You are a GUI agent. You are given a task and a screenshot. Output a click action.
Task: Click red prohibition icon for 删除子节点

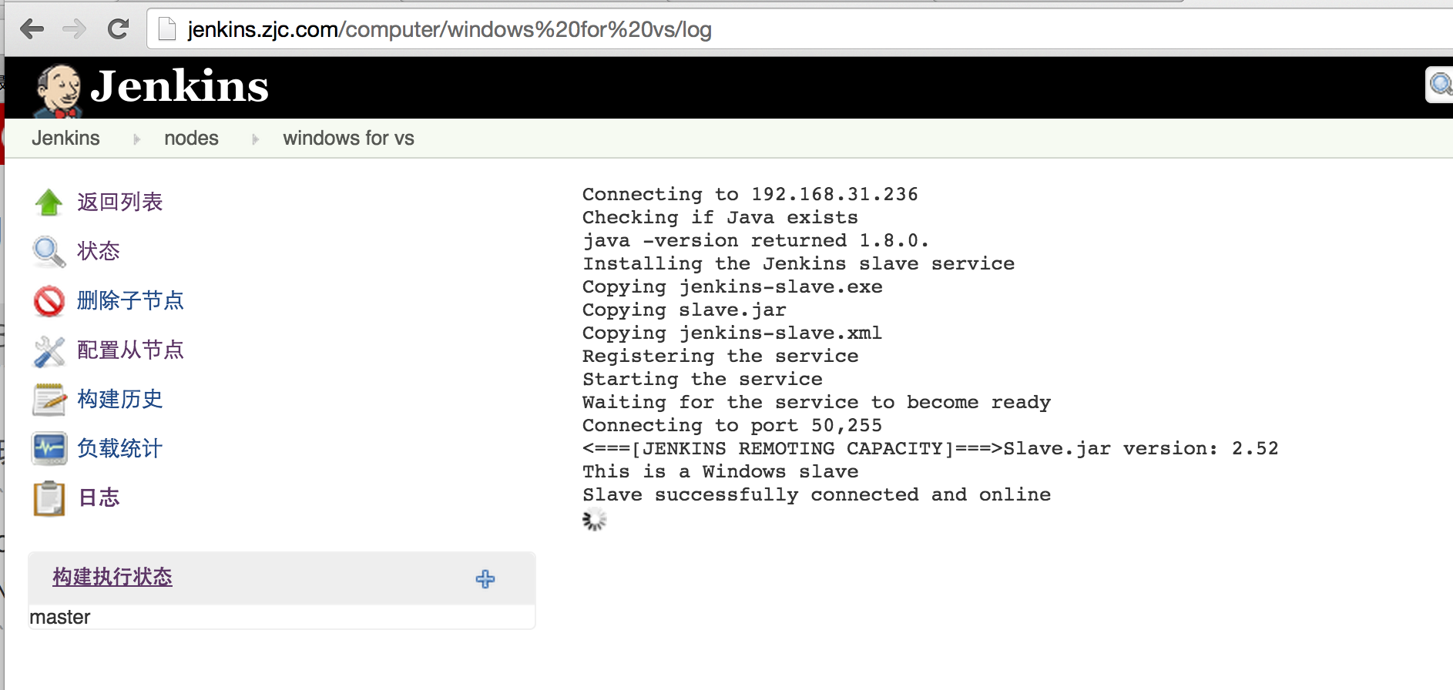pyautogui.click(x=49, y=301)
